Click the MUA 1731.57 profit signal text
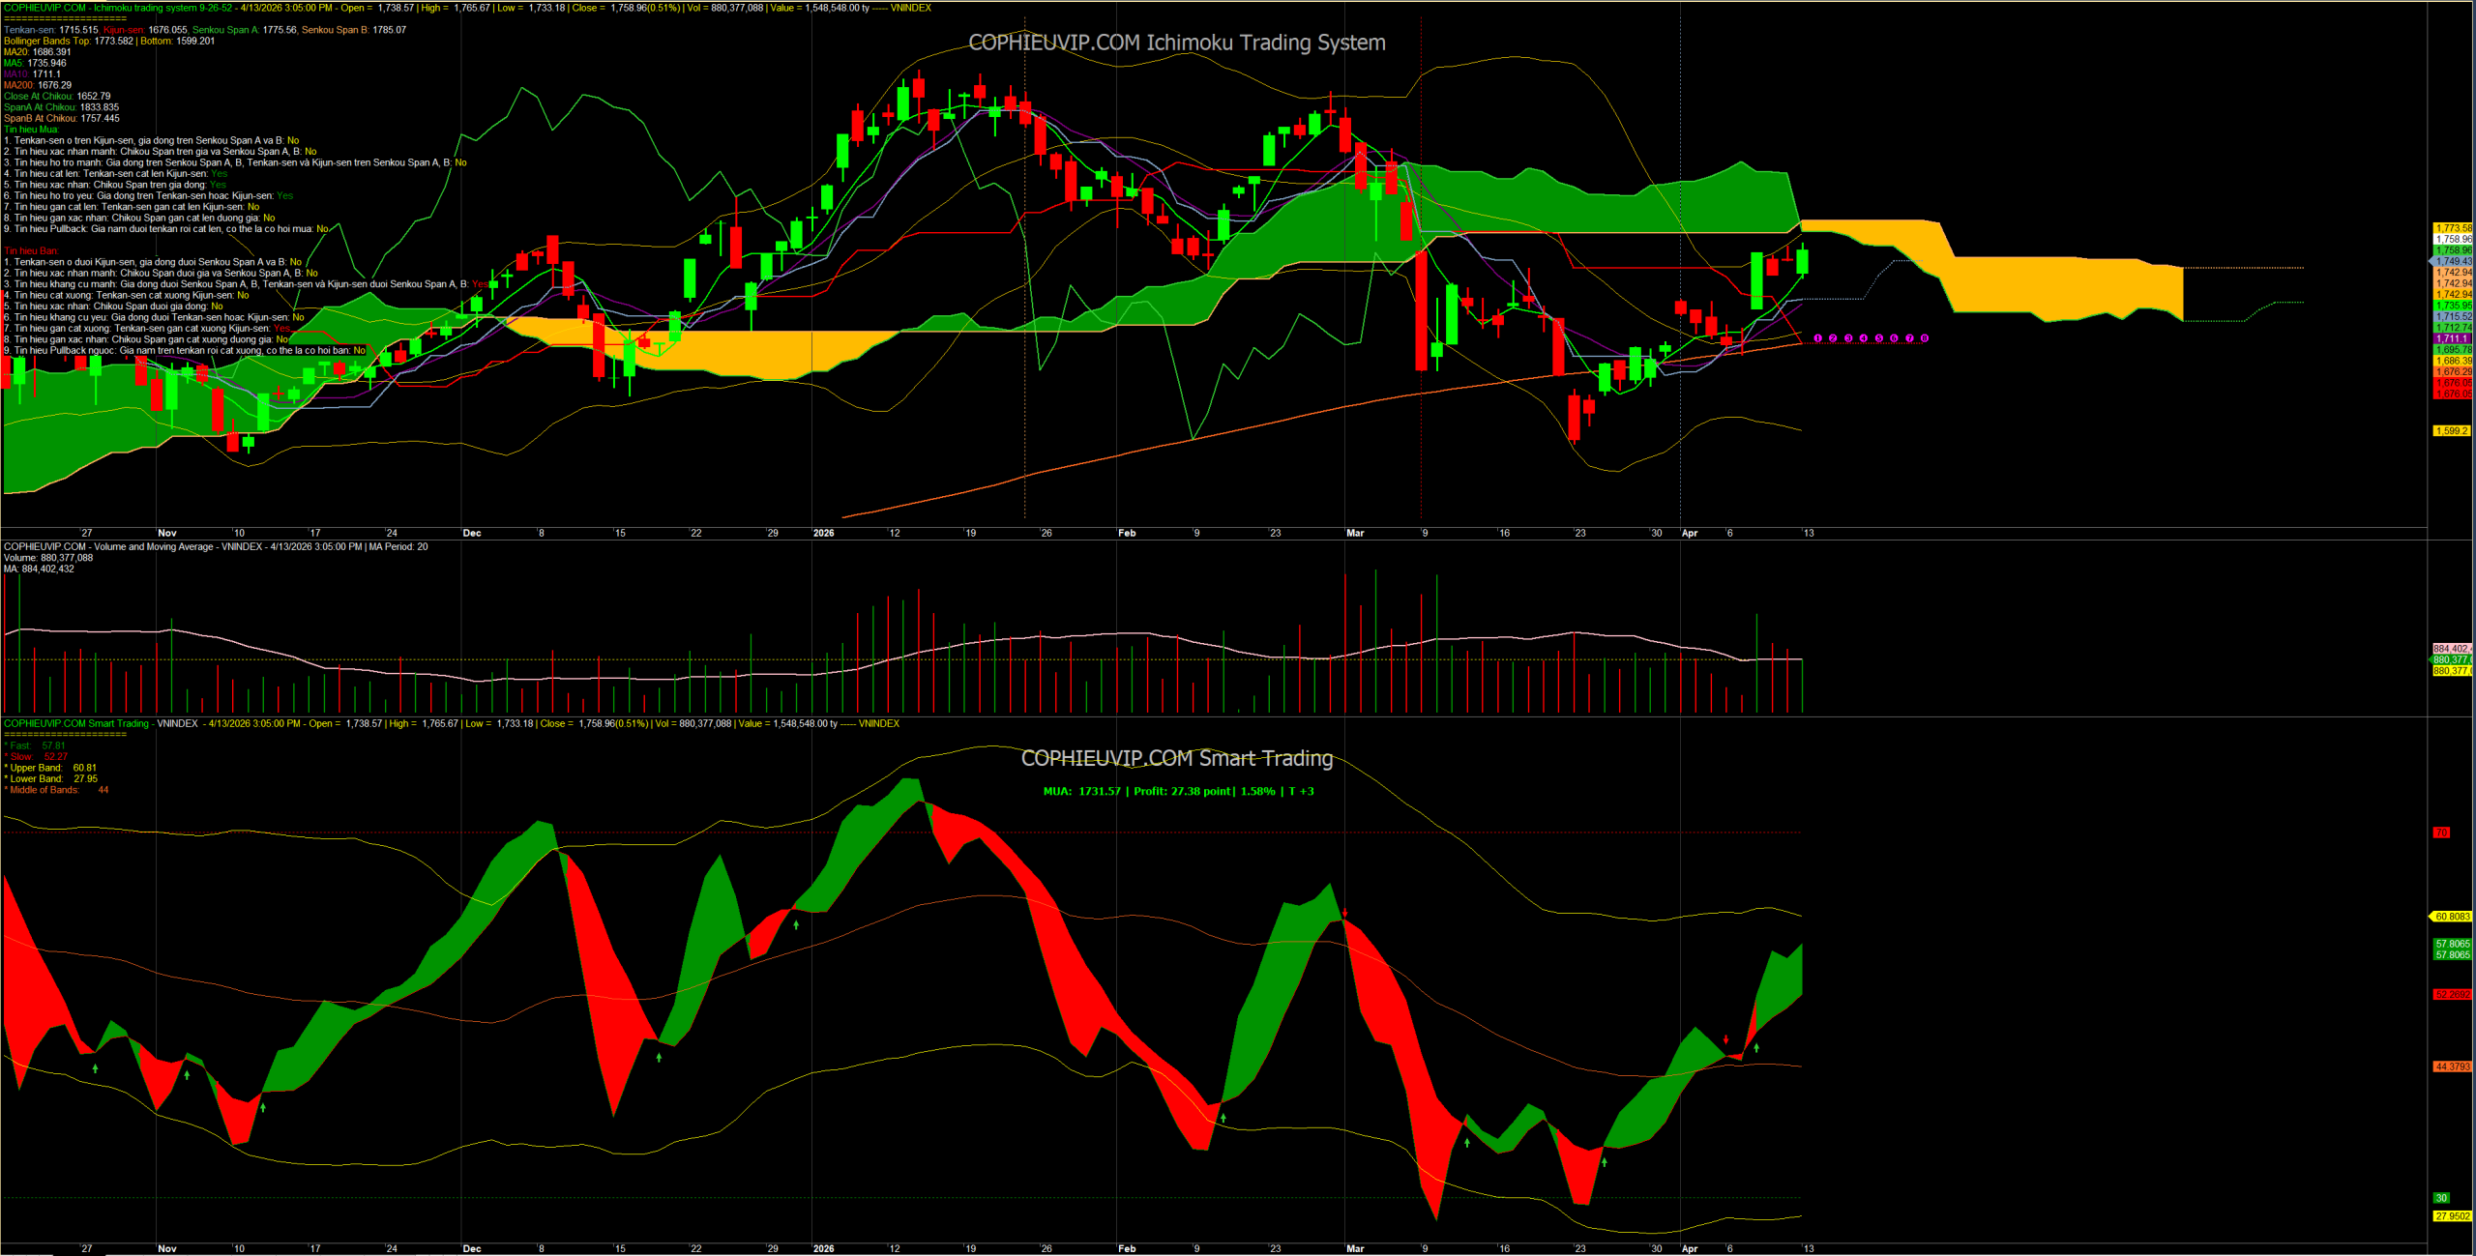The image size is (2476, 1256). pyautogui.click(x=1177, y=791)
